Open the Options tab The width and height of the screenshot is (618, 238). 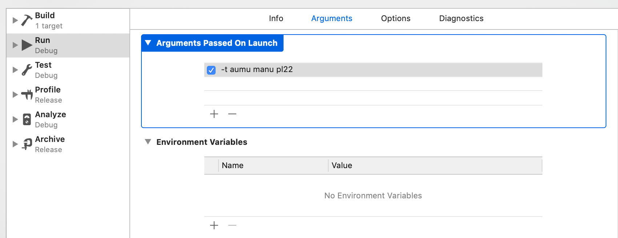(x=396, y=19)
